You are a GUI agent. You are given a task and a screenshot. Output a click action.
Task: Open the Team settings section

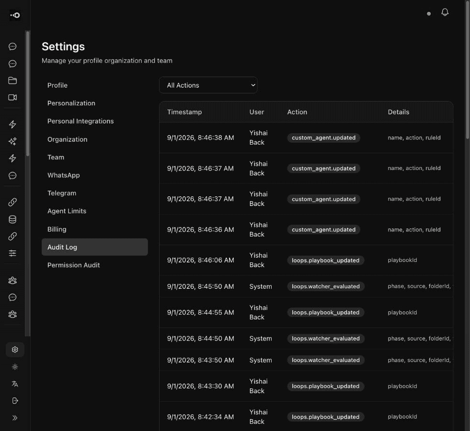tap(95, 157)
